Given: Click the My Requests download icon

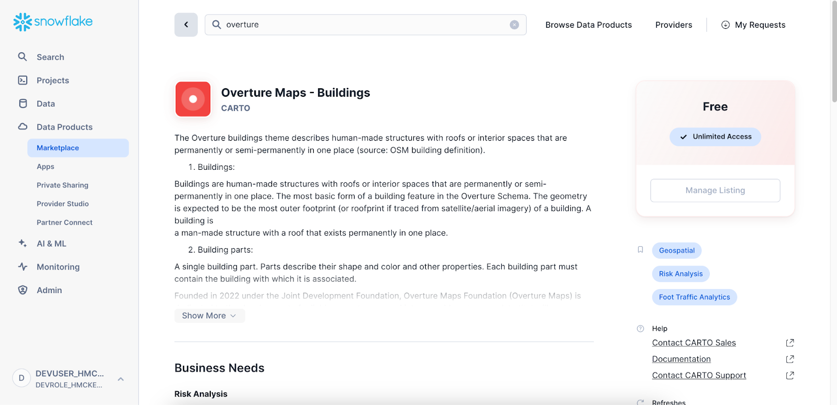Looking at the screenshot, I should 725,25.
